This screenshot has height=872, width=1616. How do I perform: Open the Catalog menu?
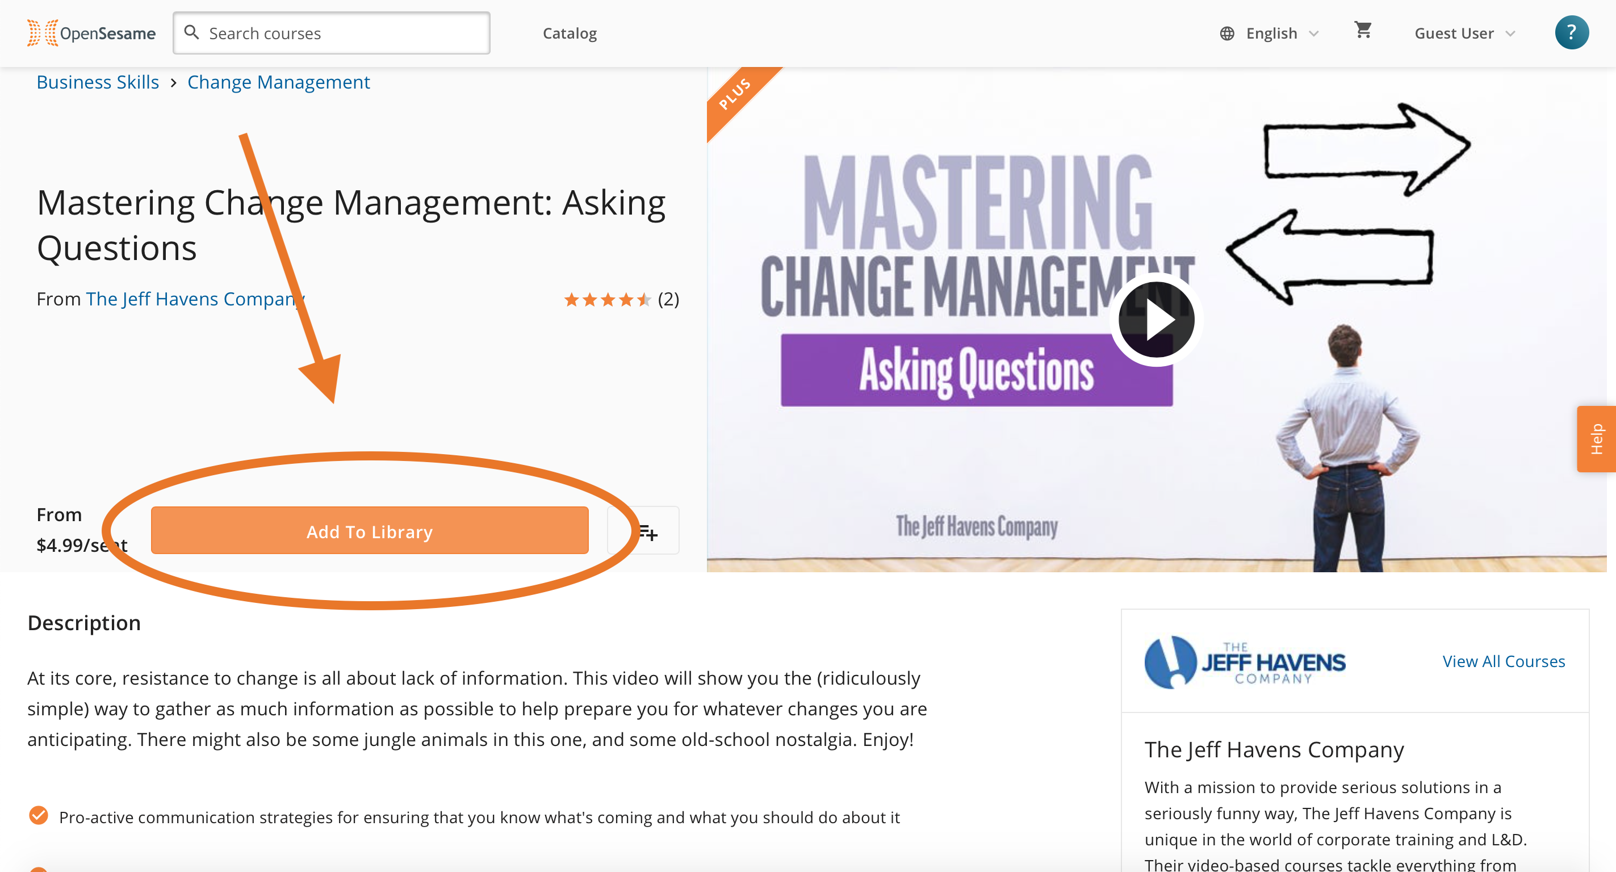point(570,33)
